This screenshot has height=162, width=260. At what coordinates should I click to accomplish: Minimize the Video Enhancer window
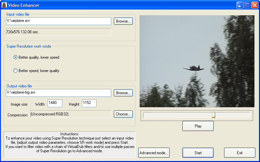[x=240, y=5]
